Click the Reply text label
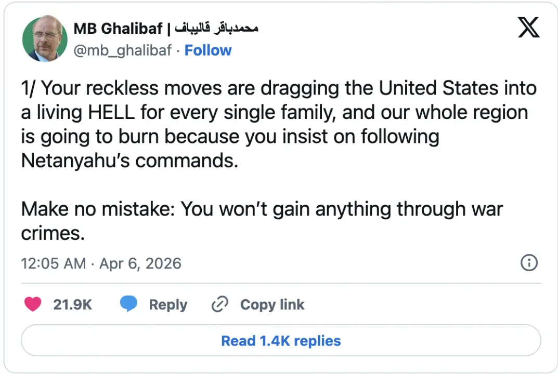558x374 pixels. pos(168,305)
